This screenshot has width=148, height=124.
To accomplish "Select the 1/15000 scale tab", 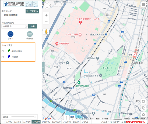I will point(46,122).
